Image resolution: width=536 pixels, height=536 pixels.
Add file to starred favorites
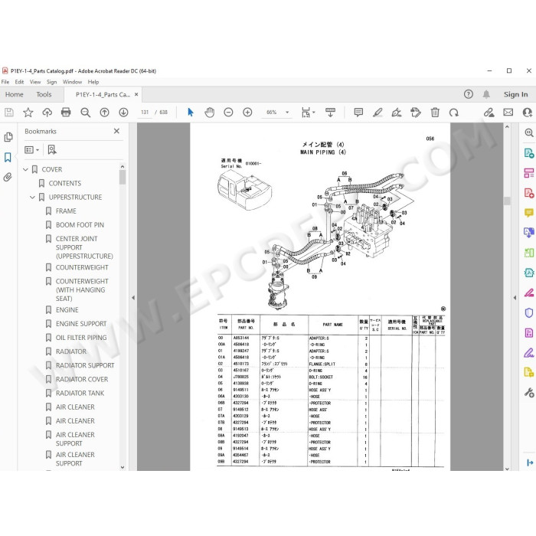pos(28,113)
